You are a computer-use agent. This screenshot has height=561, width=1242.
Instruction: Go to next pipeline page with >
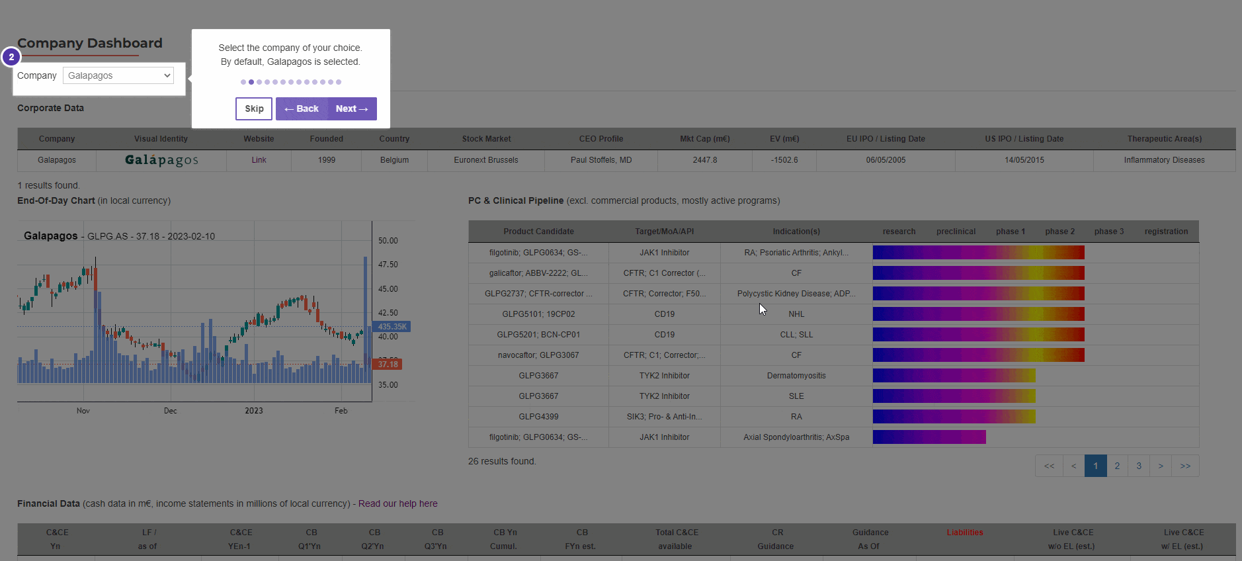tap(1161, 466)
